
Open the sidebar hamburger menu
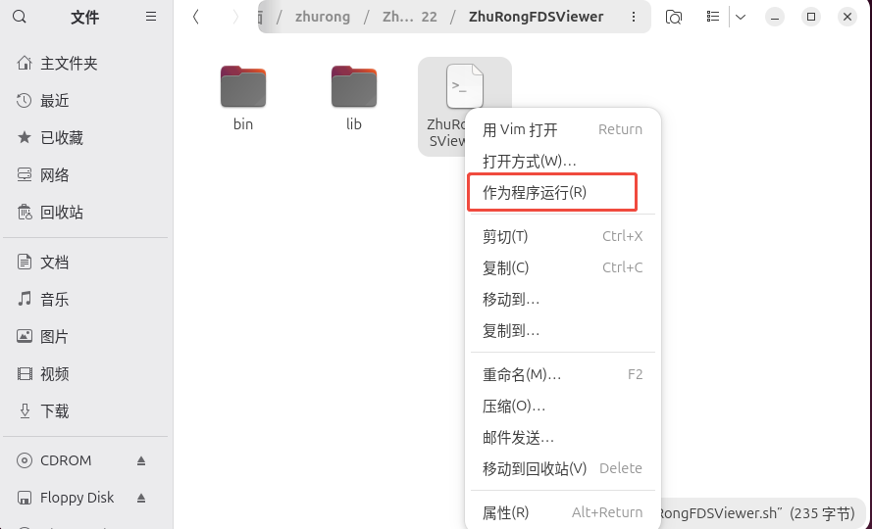click(151, 17)
